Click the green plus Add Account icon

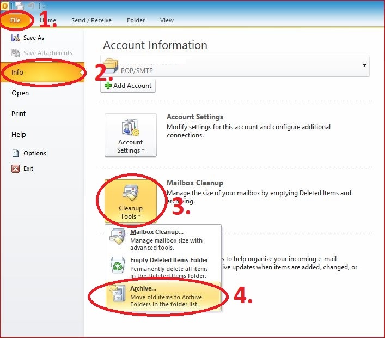[108, 86]
